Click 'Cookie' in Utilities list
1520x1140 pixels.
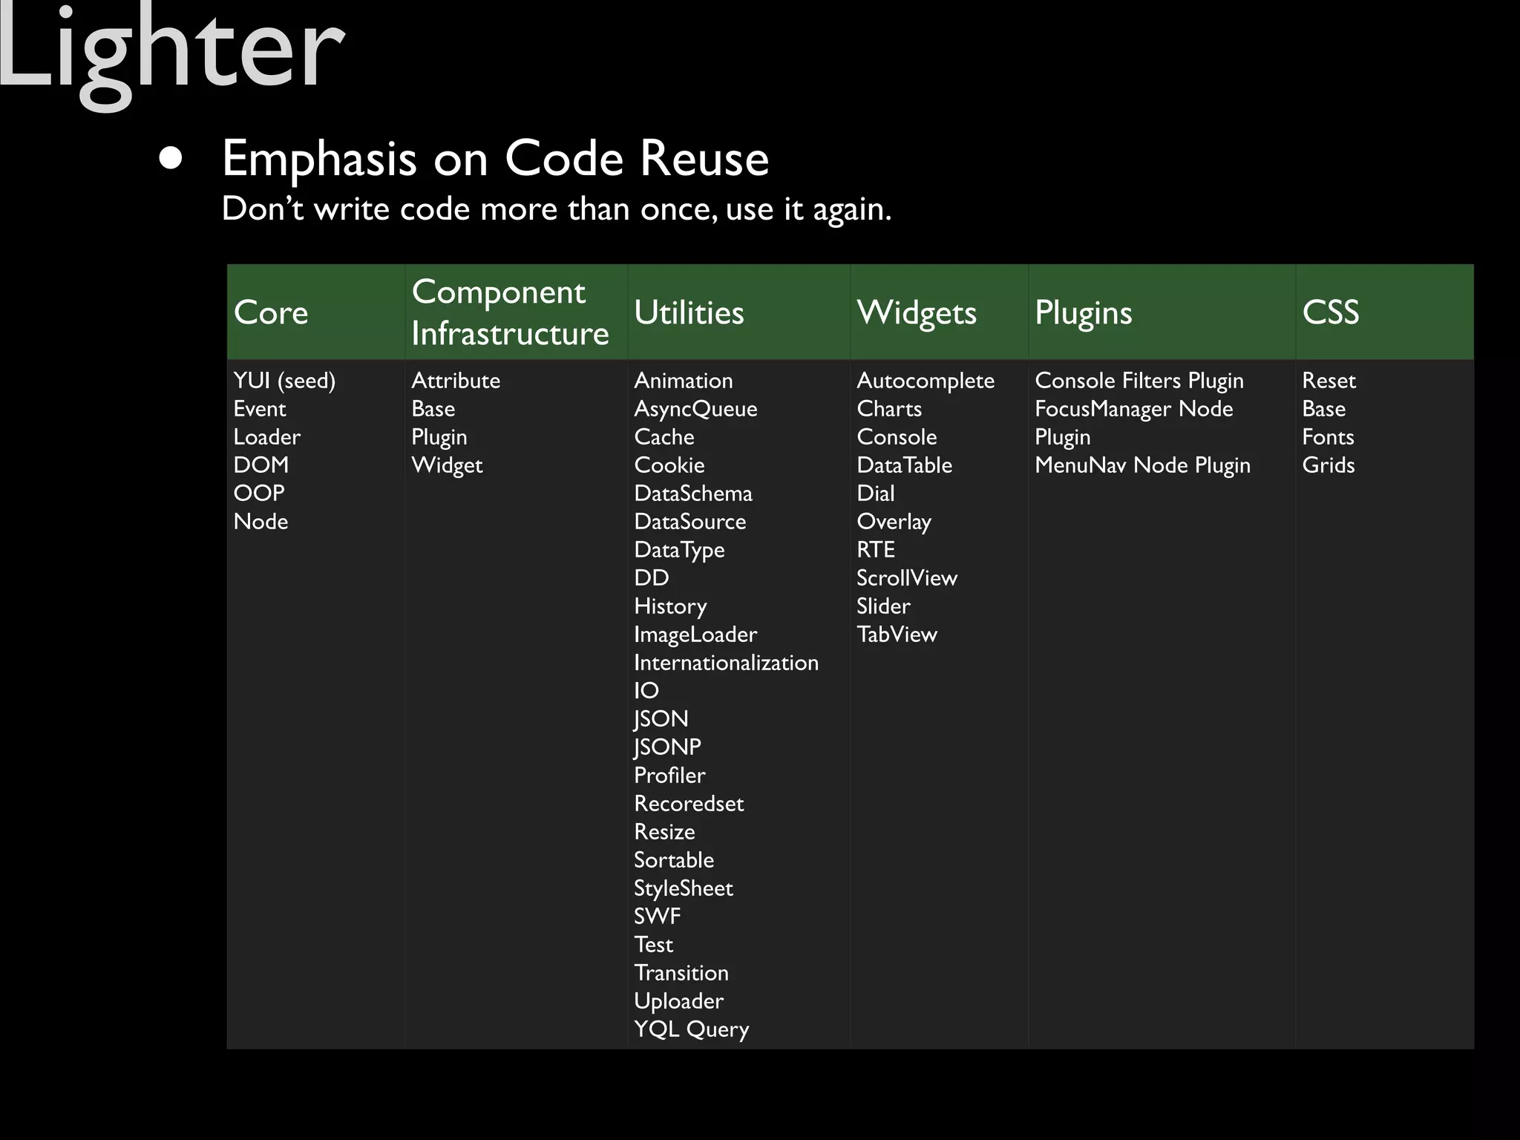[669, 465]
